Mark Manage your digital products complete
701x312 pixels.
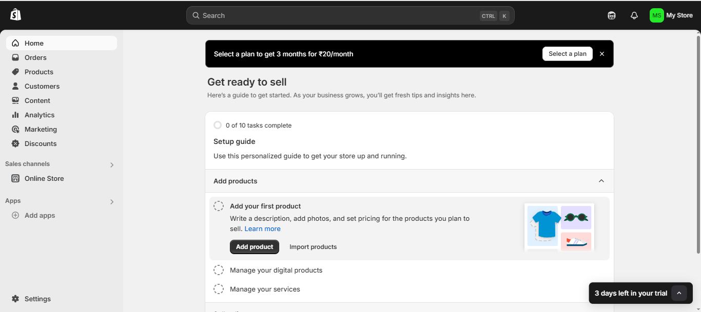tap(219, 270)
